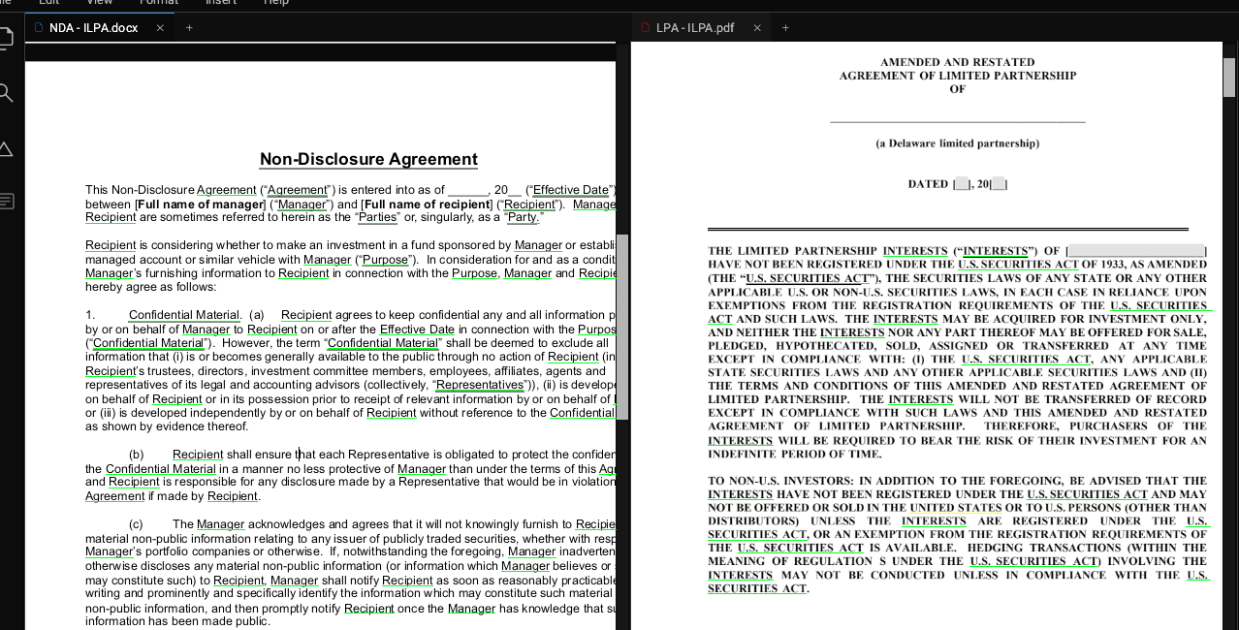
Task: Close the LPA - ILPA.pdf tab
Action: coord(757,28)
